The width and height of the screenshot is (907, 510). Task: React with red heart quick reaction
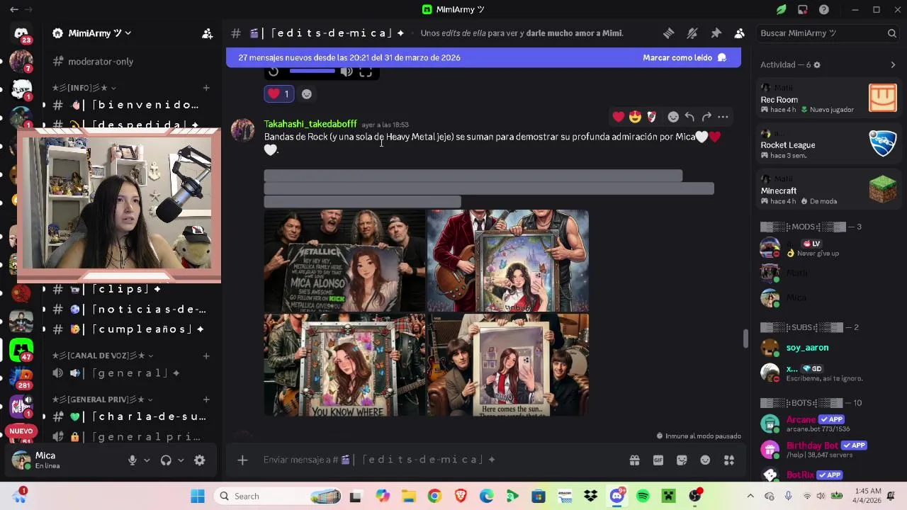pos(619,116)
